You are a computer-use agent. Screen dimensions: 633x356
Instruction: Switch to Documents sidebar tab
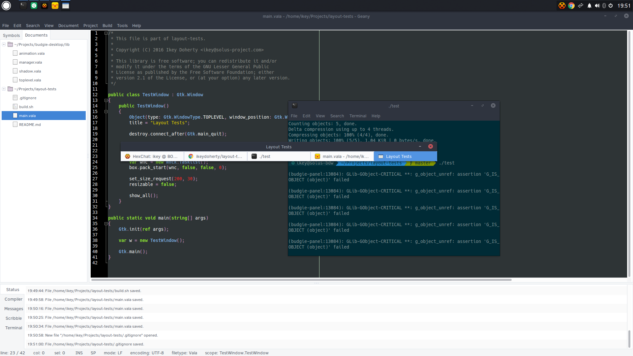point(36,35)
